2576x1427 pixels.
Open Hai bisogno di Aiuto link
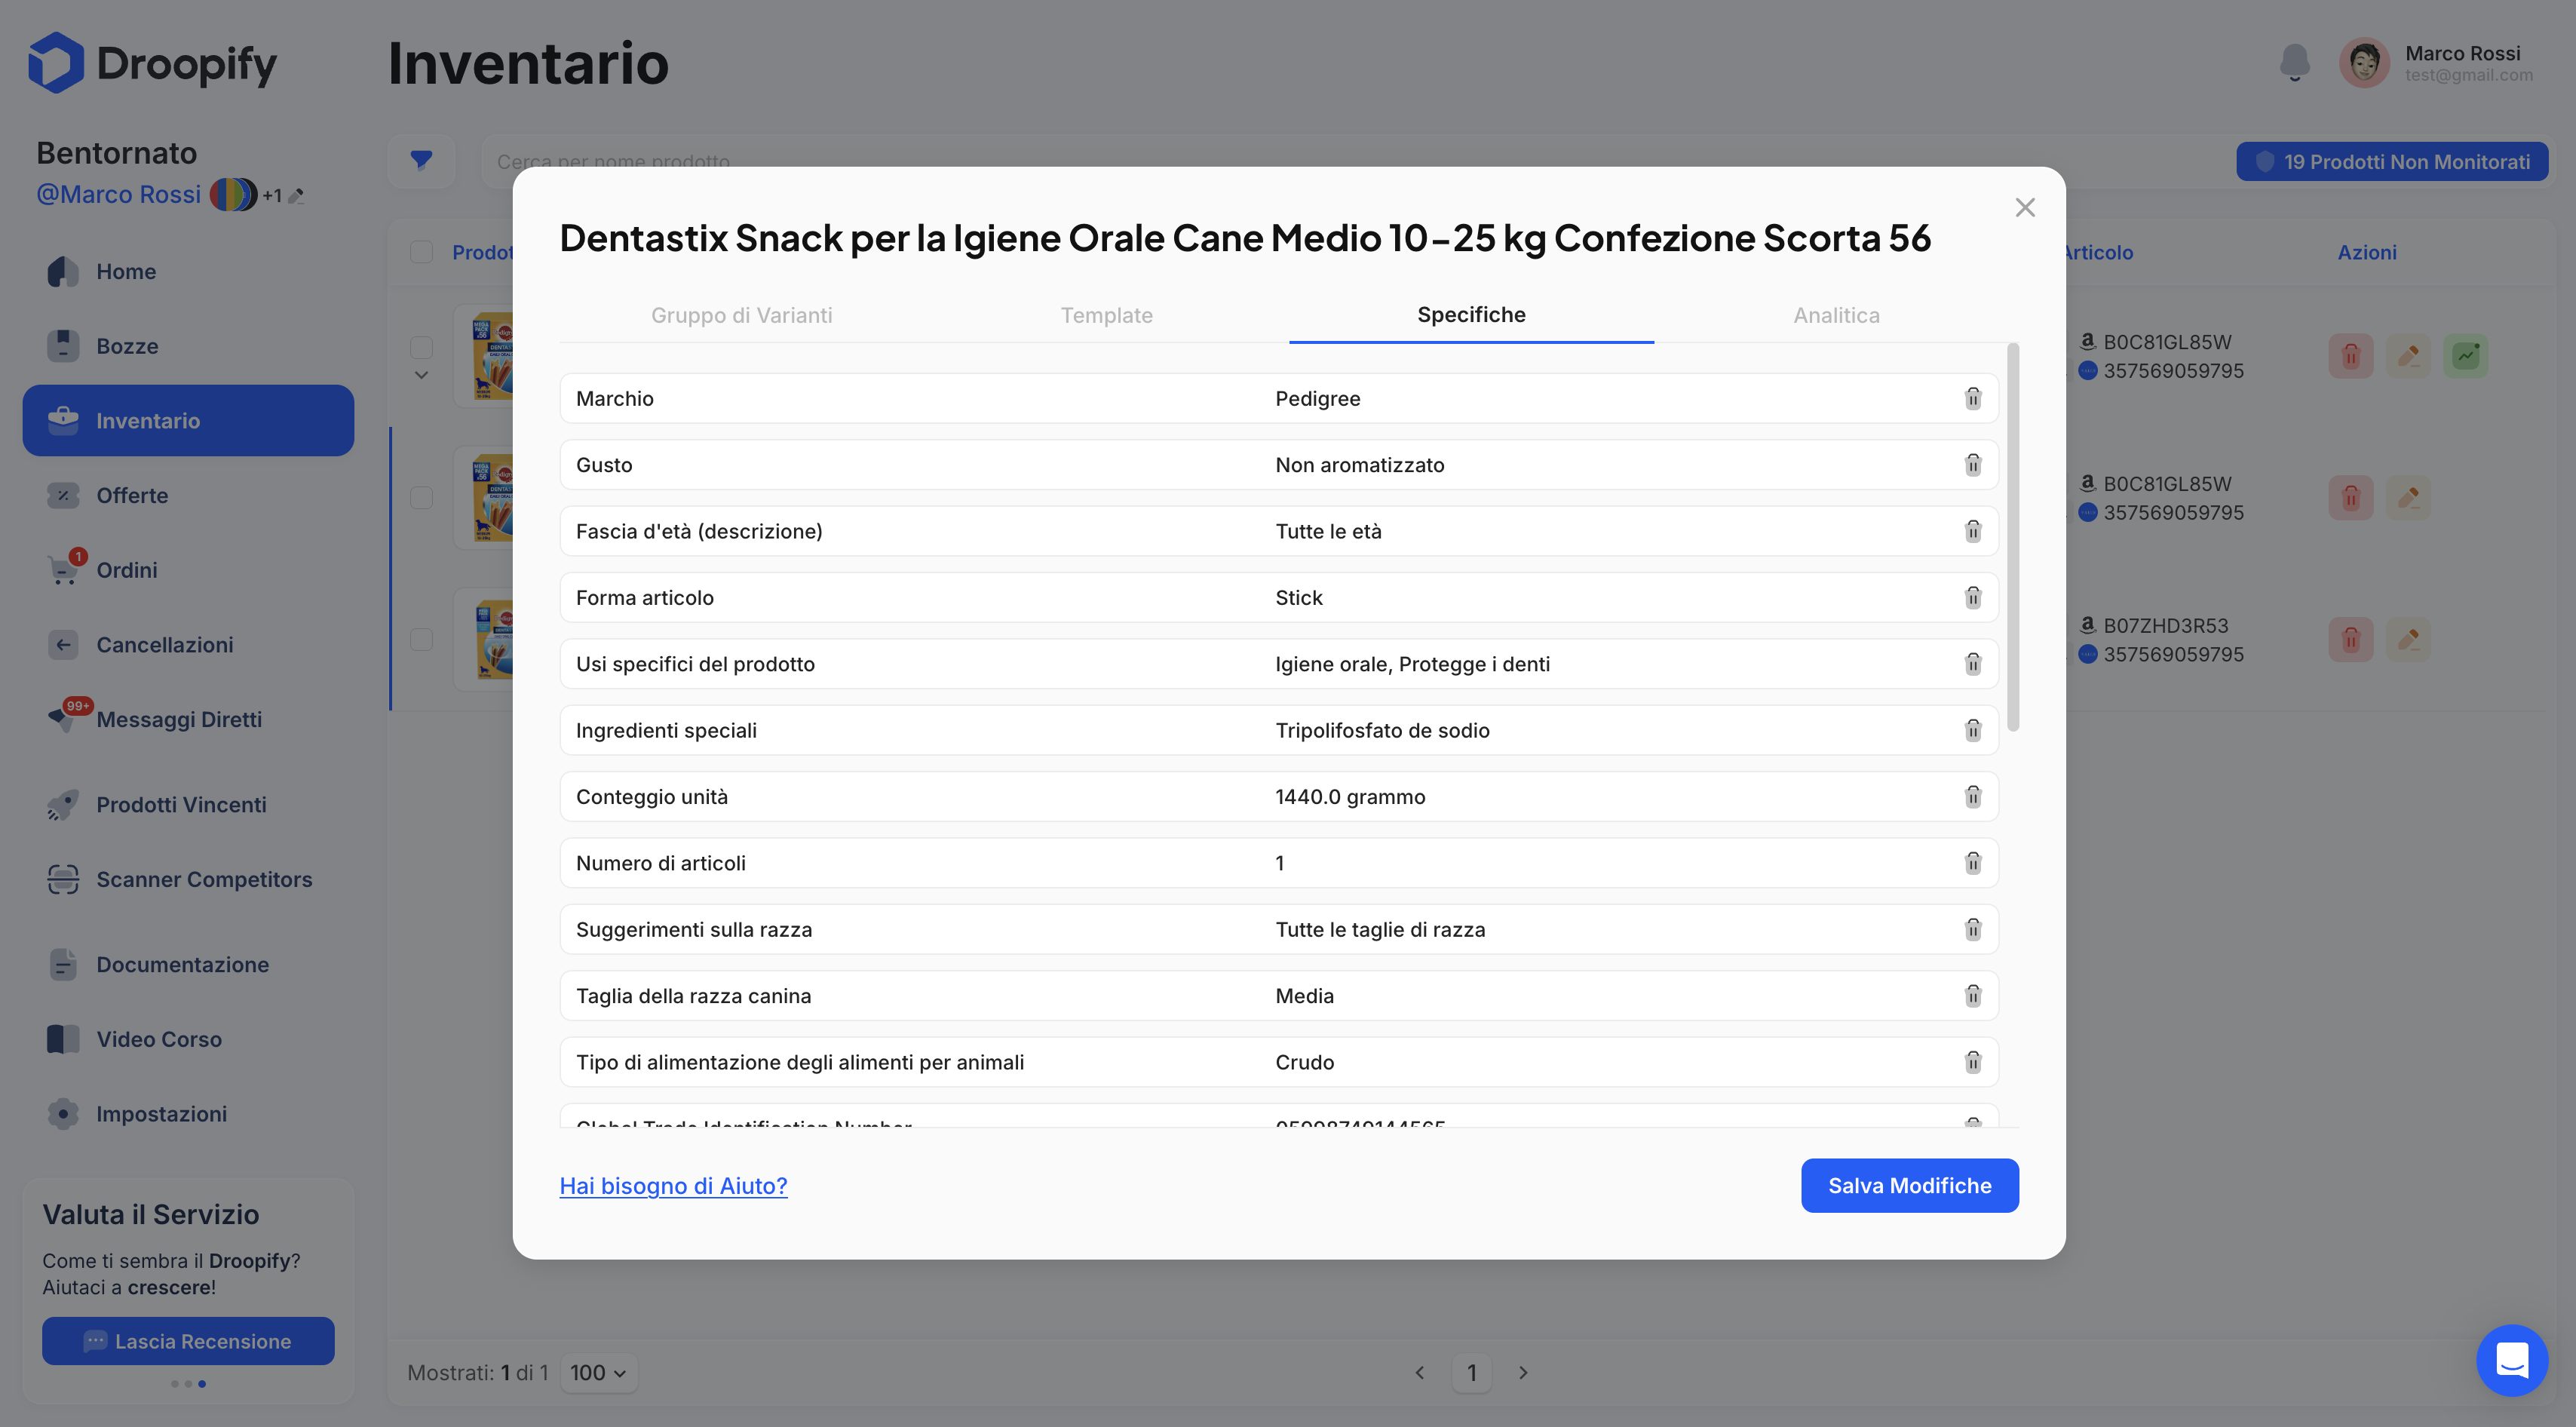pyautogui.click(x=673, y=1185)
